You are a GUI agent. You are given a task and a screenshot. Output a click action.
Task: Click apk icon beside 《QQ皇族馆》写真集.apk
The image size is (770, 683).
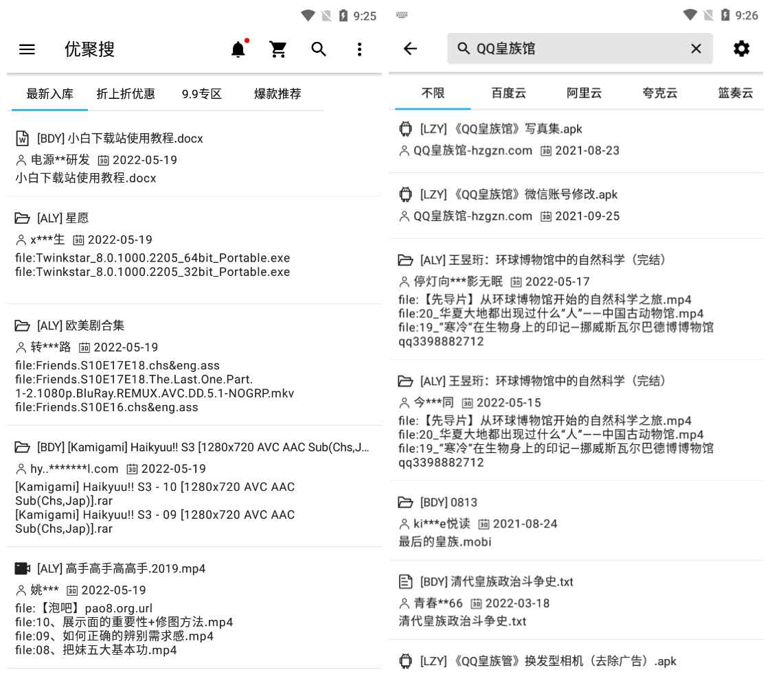(405, 128)
